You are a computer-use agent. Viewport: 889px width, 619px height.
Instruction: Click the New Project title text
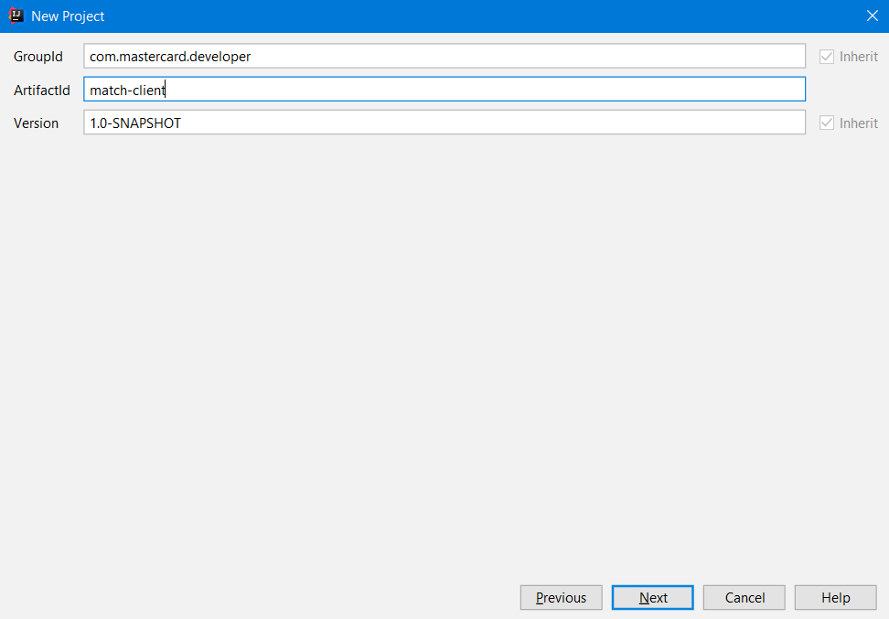[68, 16]
